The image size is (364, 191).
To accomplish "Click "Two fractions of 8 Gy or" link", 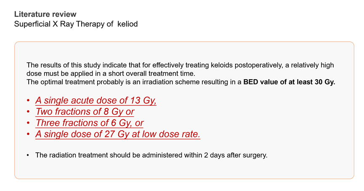I will pyautogui.click(x=87, y=112).
